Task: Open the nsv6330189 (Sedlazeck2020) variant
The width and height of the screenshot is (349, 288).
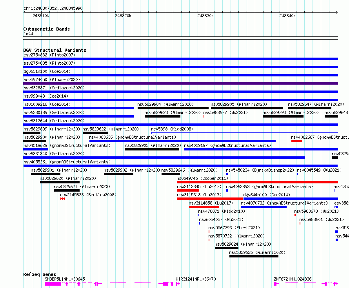Action: [78, 116]
